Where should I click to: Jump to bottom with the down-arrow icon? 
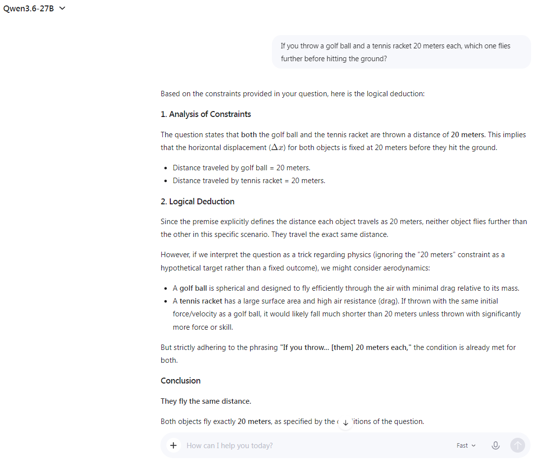(x=345, y=423)
